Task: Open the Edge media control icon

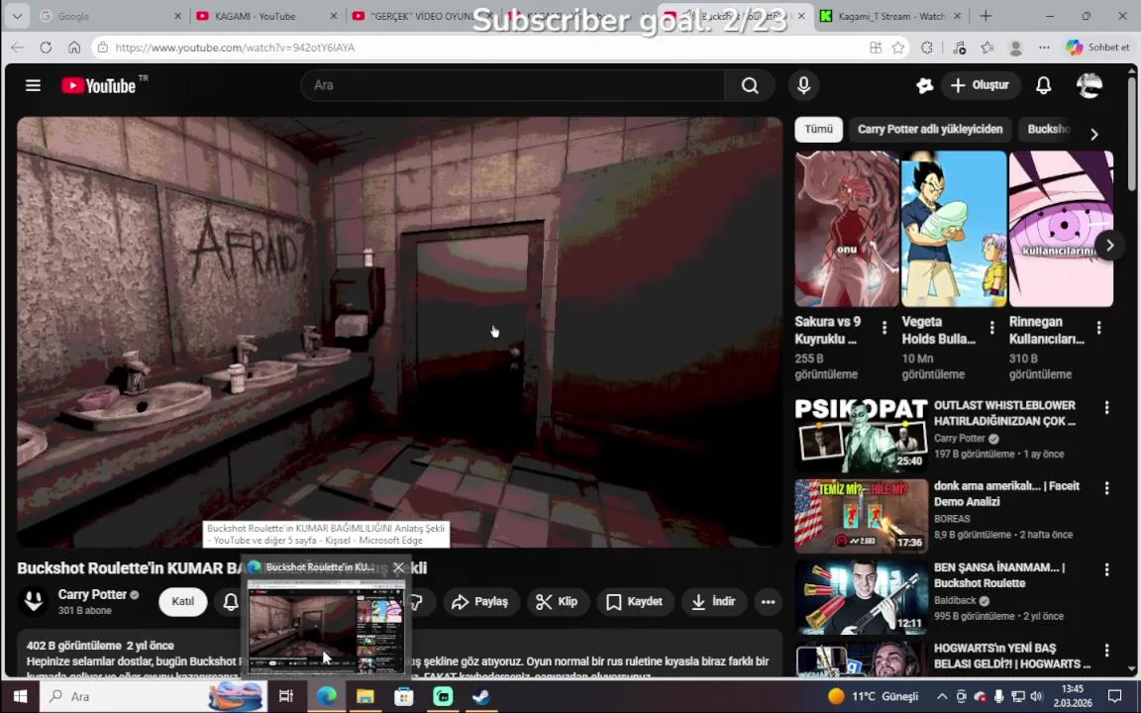Action: [x=959, y=48]
